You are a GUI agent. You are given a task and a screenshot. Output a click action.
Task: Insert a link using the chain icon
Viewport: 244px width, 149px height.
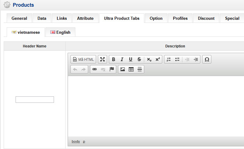pyautogui.click(x=95, y=69)
